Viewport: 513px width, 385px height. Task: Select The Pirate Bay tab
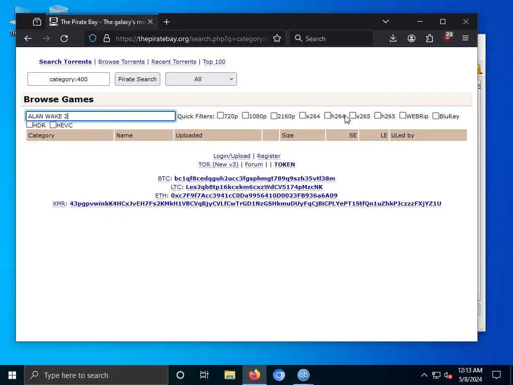tap(102, 22)
